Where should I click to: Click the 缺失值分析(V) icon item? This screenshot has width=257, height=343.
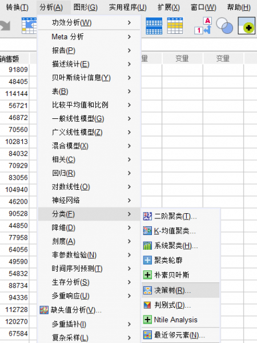tap(44, 310)
